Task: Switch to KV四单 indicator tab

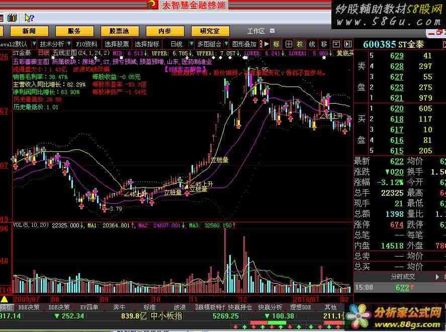Action: click(90, 307)
